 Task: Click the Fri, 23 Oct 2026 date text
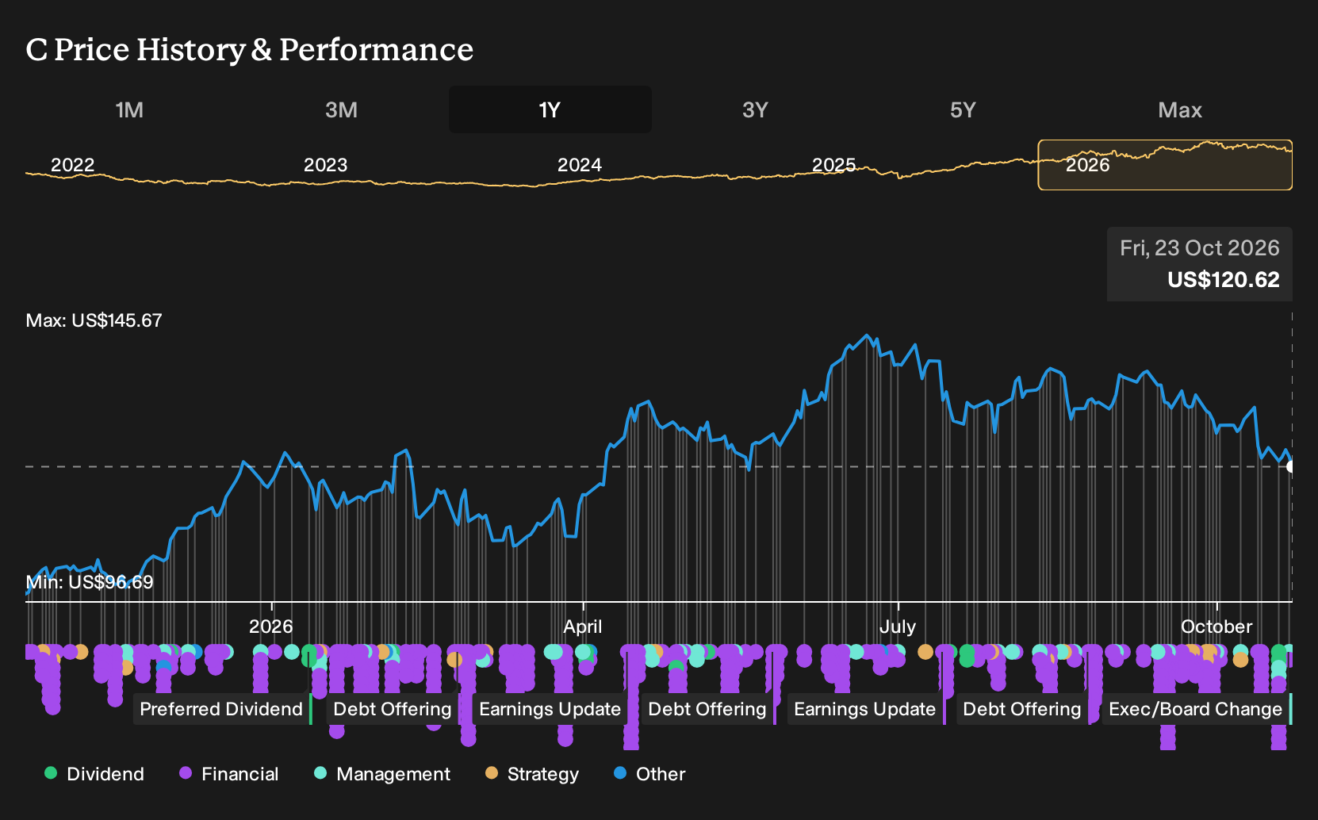click(x=1200, y=248)
